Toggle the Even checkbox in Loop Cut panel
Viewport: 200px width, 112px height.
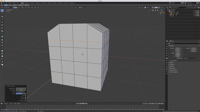point(25,95)
